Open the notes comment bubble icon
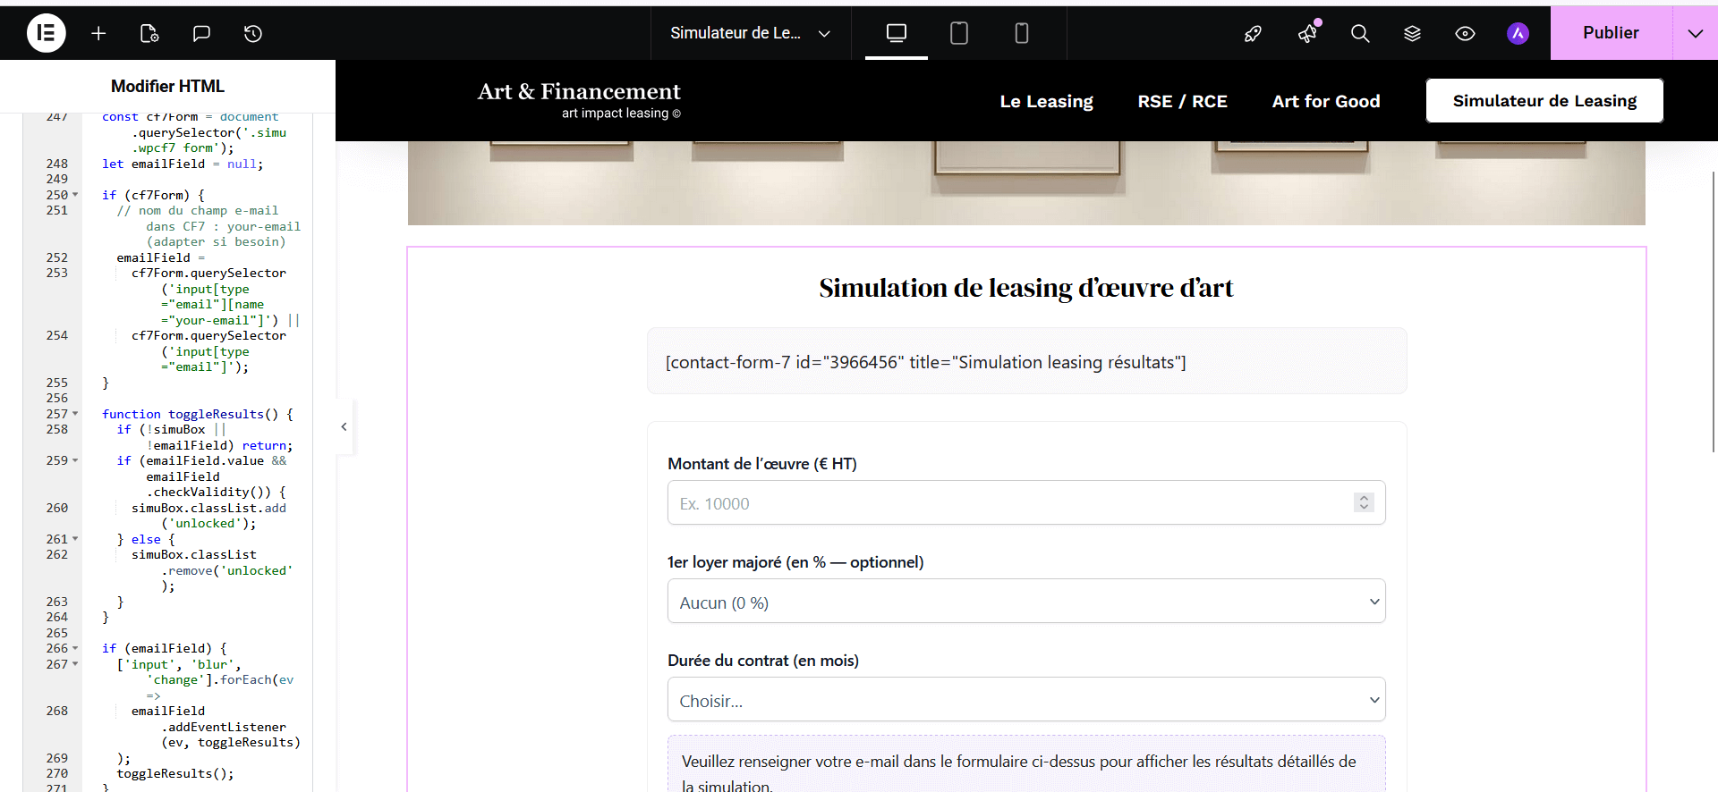Screen dimensions: 1718x792 [201, 33]
